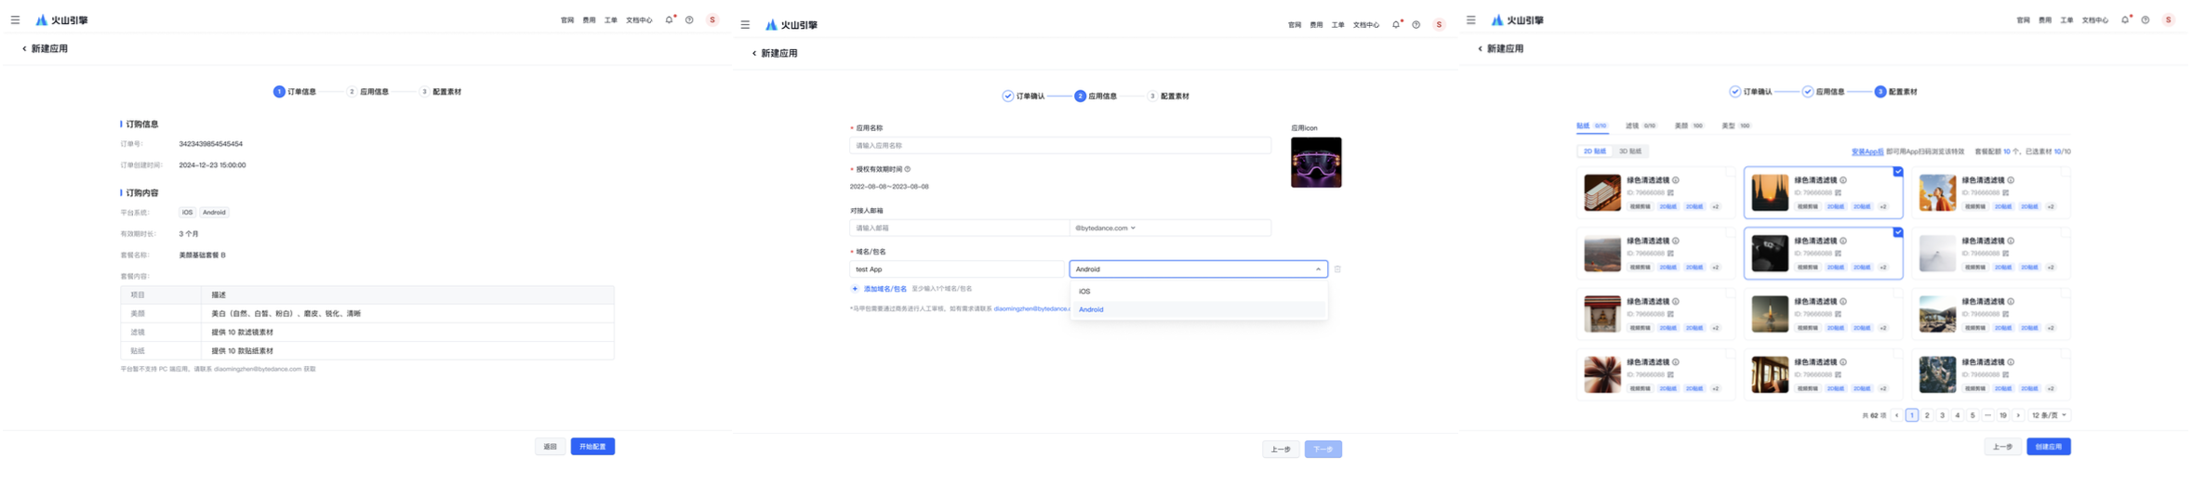Switch to the 滤镜 0/10 tab
2206x496 pixels.
[x=1640, y=125]
